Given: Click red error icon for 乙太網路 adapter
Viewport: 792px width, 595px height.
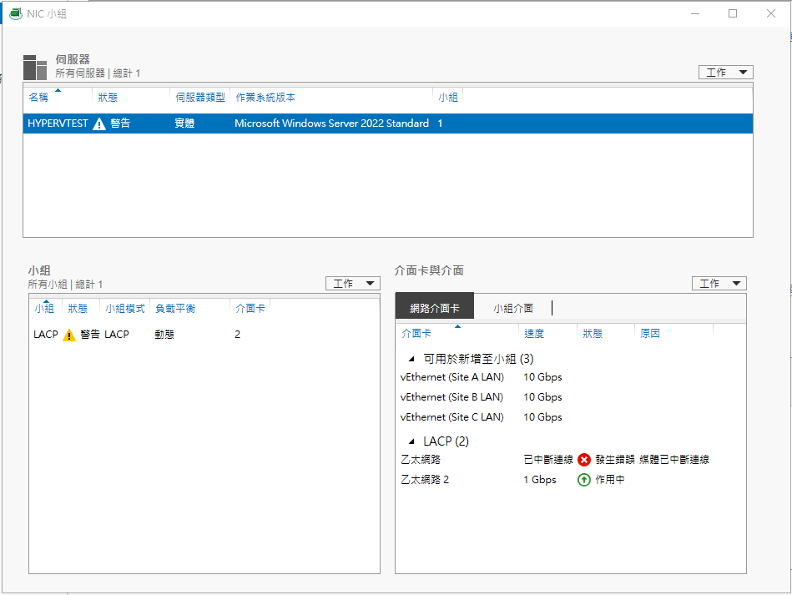Looking at the screenshot, I should [x=584, y=460].
